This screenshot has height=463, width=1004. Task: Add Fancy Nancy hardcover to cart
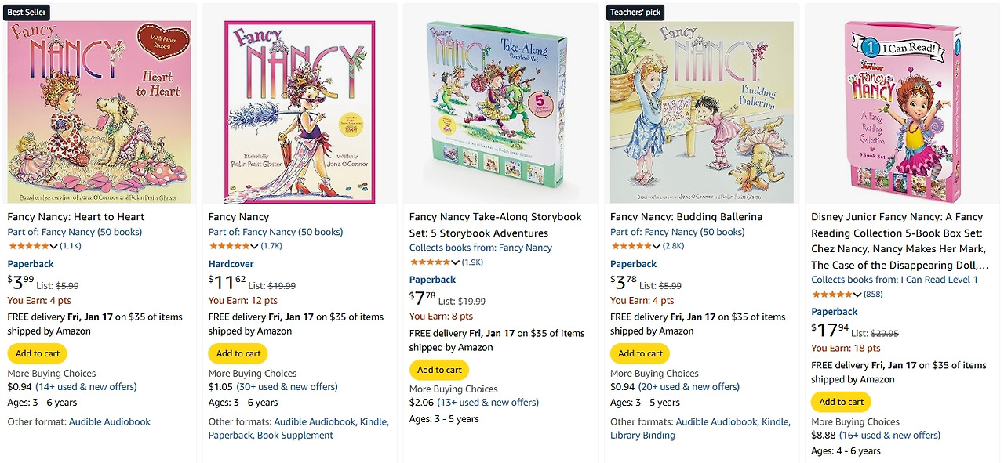238,353
